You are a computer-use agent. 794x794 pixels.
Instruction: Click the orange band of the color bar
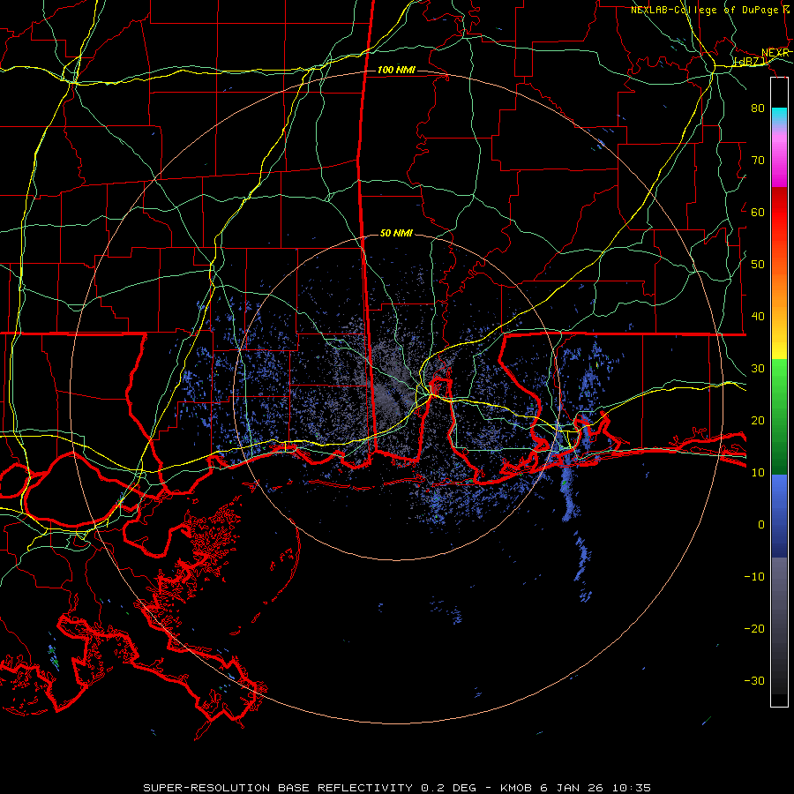[779, 291]
